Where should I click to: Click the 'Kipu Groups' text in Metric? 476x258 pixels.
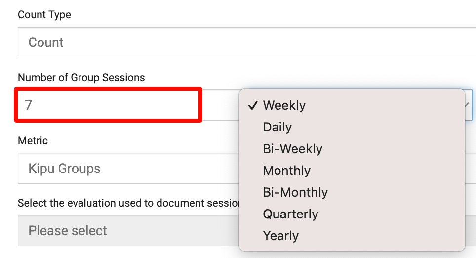coord(64,169)
